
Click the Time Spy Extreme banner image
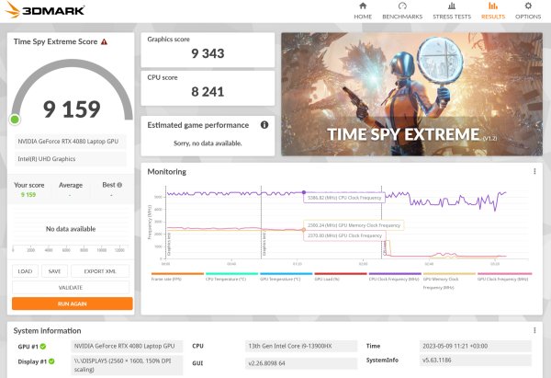411,94
